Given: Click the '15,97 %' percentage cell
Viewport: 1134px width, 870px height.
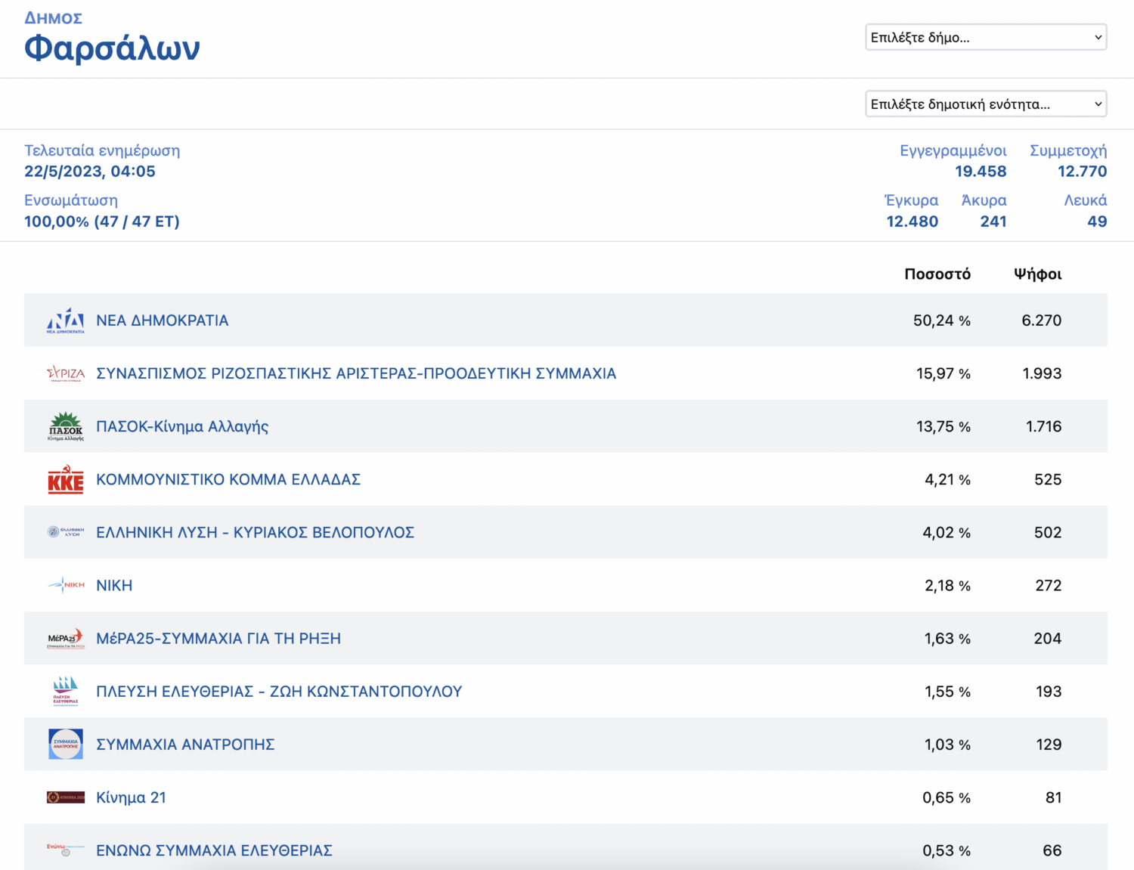Looking at the screenshot, I should tap(943, 373).
